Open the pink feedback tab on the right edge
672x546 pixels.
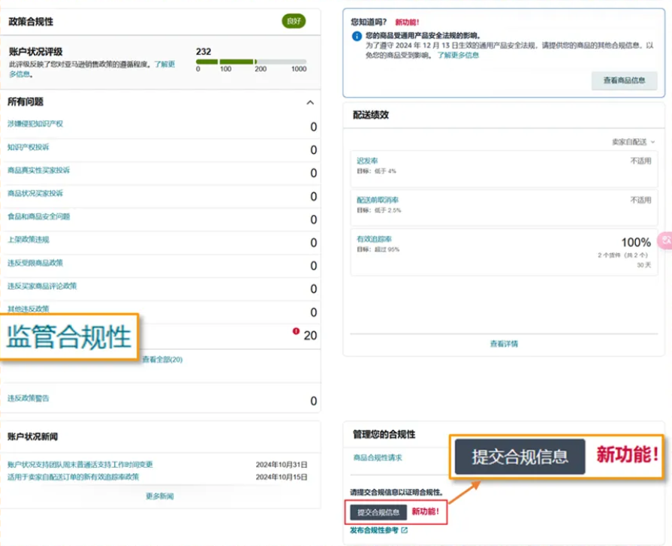(665, 240)
